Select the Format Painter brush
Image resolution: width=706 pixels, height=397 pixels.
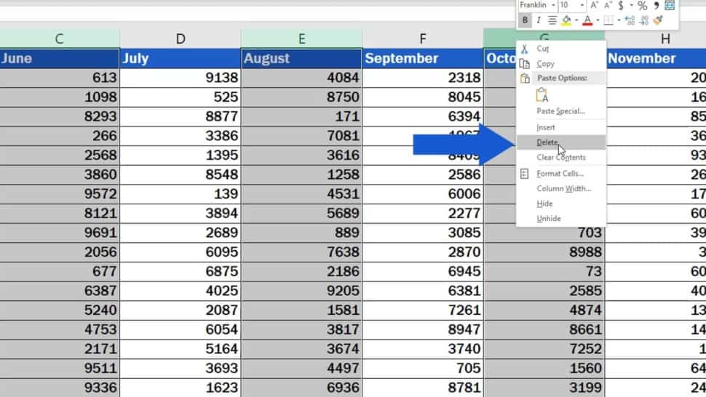tap(658, 20)
